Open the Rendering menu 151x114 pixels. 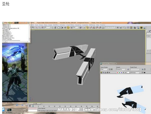coord(78,25)
